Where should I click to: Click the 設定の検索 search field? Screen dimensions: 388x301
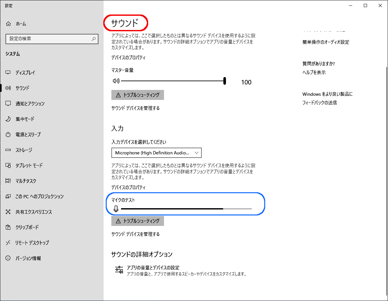pyautogui.click(x=52, y=39)
